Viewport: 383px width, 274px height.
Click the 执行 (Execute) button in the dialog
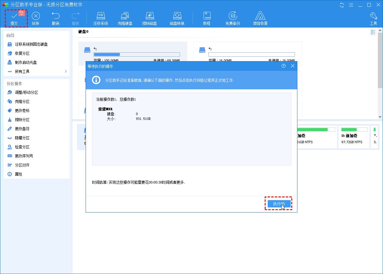point(278,203)
